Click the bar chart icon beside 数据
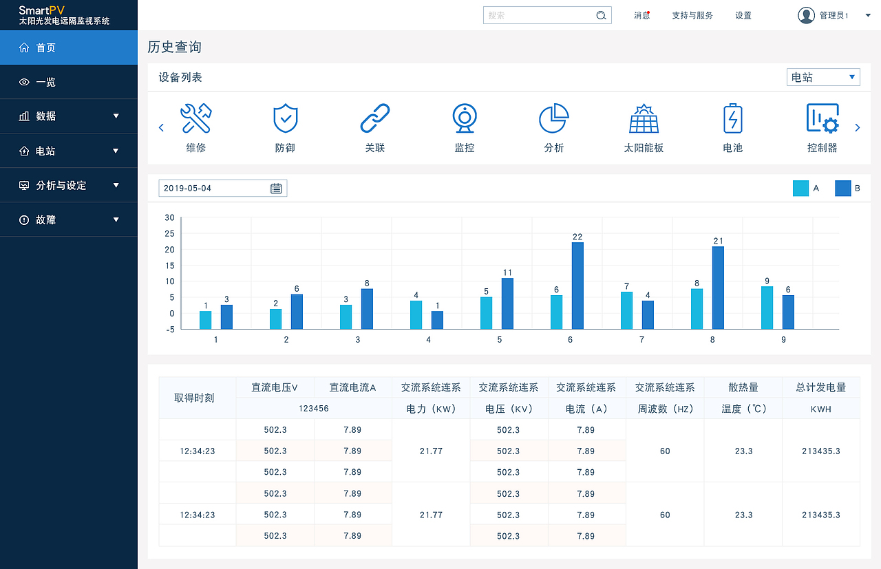The image size is (881, 569). tap(25, 116)
